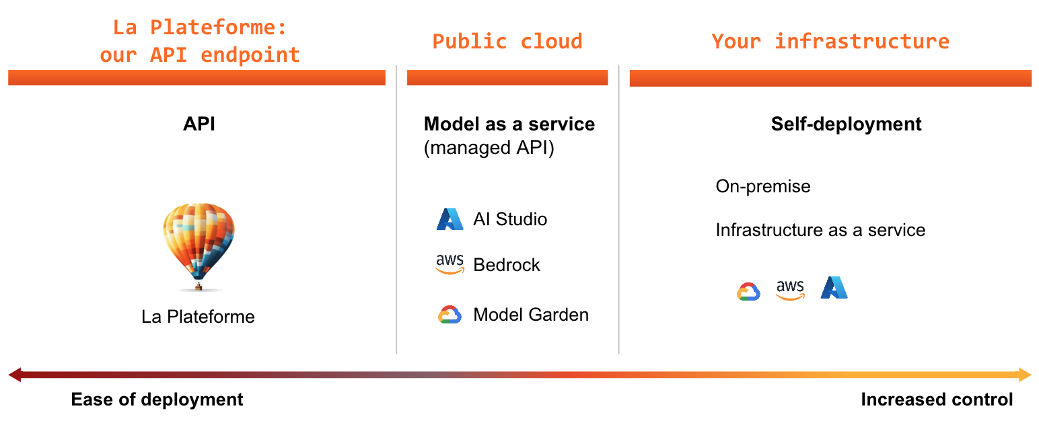Click the orange right arrowhead
Image resolution: width=1039 pixels, height=425 pixels.
coord(1024,375)
